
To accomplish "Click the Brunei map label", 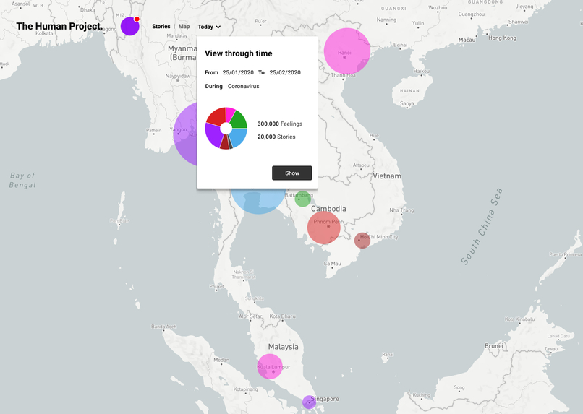I will [494, 345].
